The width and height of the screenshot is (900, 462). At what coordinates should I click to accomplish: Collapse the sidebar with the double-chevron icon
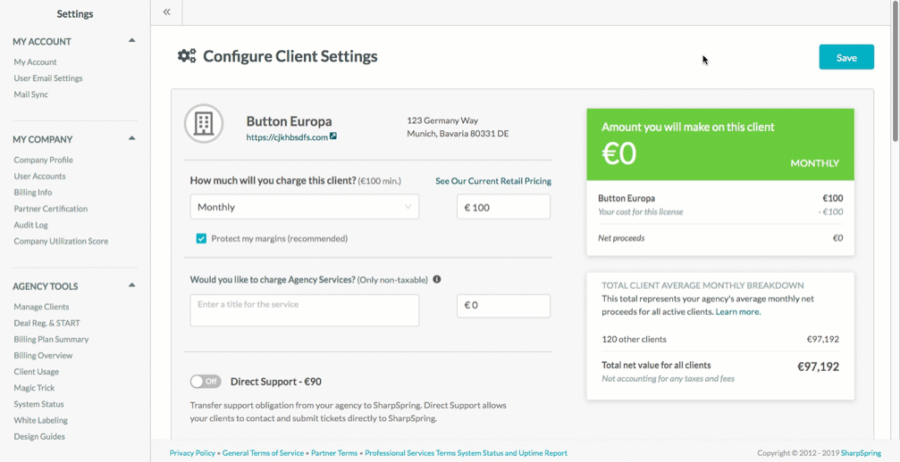[x=166, y=12]
